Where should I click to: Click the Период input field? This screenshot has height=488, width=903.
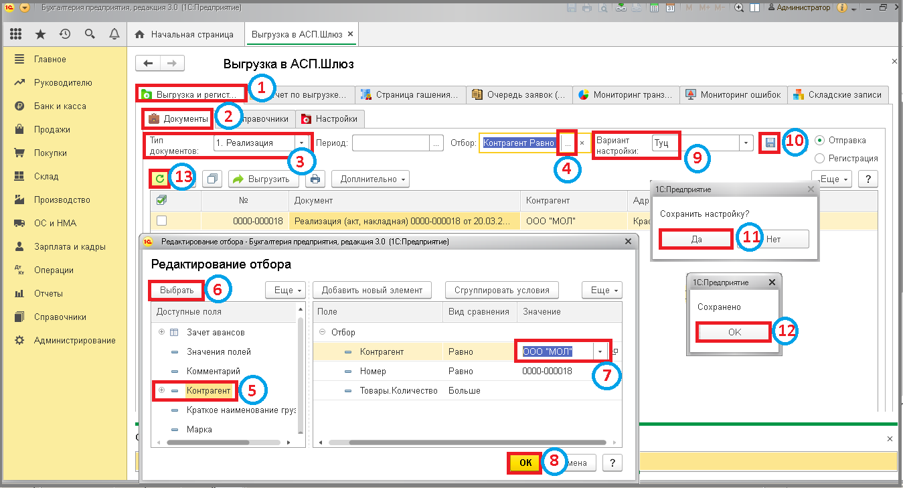click(x=391, y=143)
